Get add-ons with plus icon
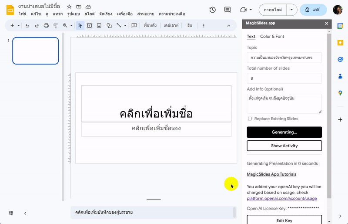This screenshot has height=224, width=348. [x=340, y=120]
